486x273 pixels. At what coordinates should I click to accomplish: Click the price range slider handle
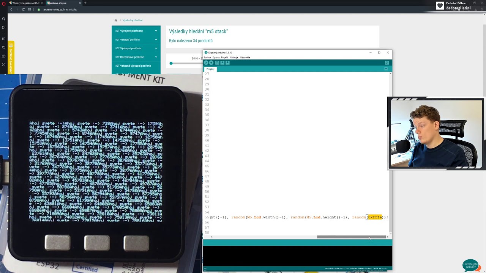pyautogui.click(x=171, y=63)
